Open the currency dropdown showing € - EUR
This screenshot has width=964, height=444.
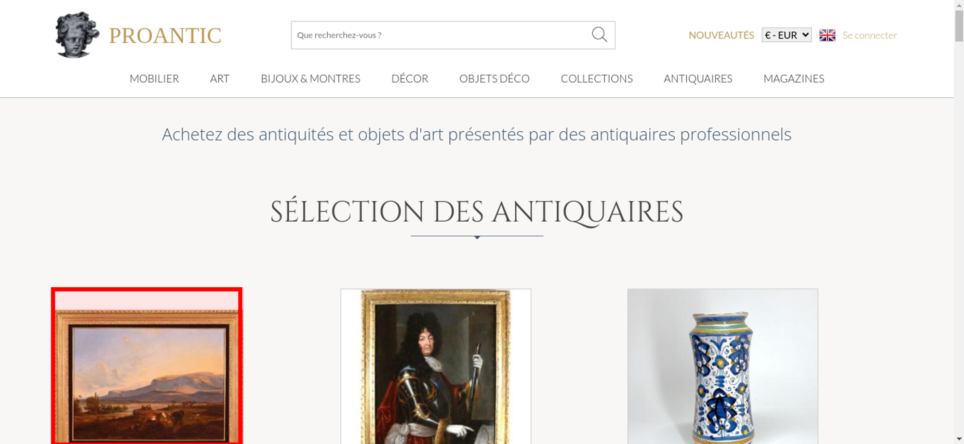click(787, 35)
